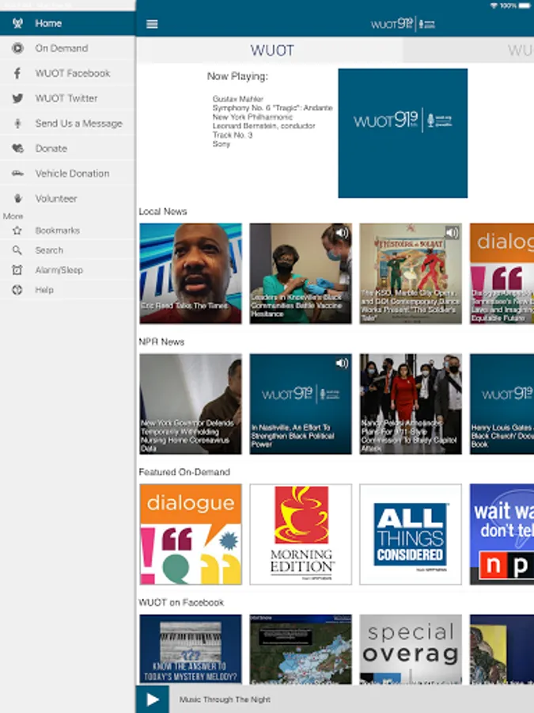Tap the NPR News section heading
Viewport: 534px width, 713px height.
pyautogui.click(x=161, y=342)
